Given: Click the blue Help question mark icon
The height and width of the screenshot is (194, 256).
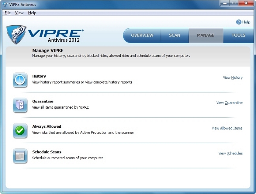Looking at the screenshot, I should [238, 22].
